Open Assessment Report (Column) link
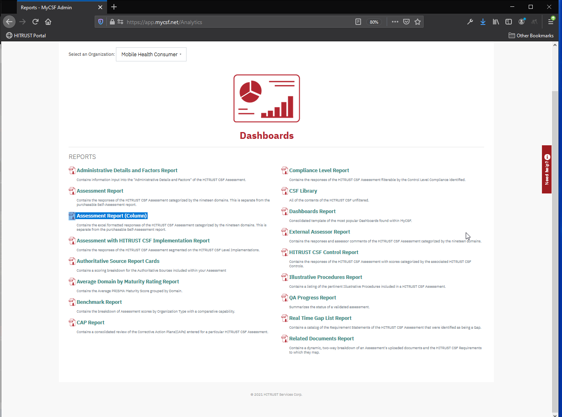 [112, 216]
